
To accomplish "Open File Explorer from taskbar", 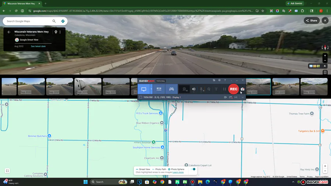I will (200, 182).
